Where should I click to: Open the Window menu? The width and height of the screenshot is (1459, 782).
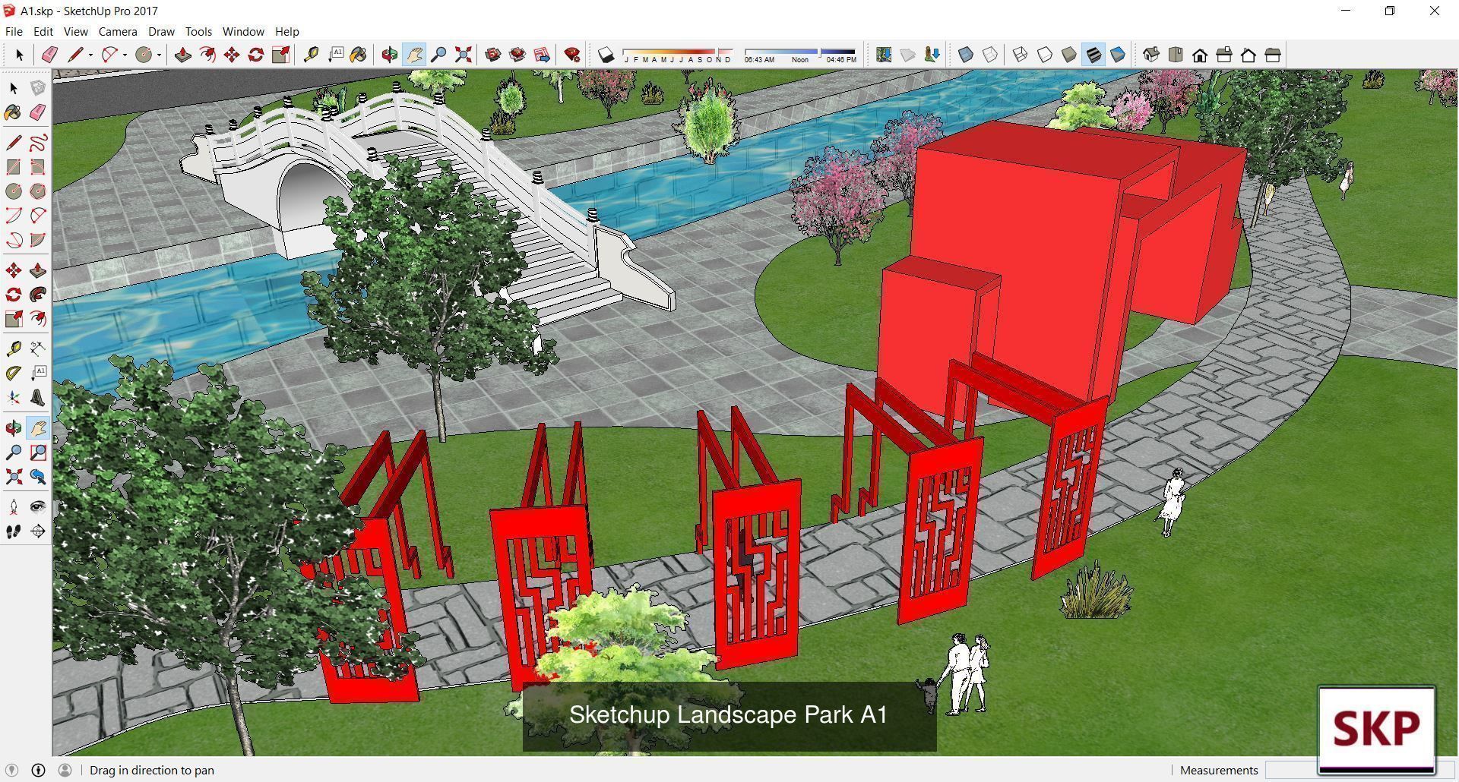pyautogui.click(x=243, y=32)
